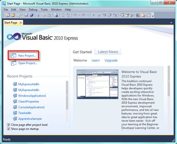Toggle Show page on startup checkbox
Screen dimensions: 177x144
8,129
